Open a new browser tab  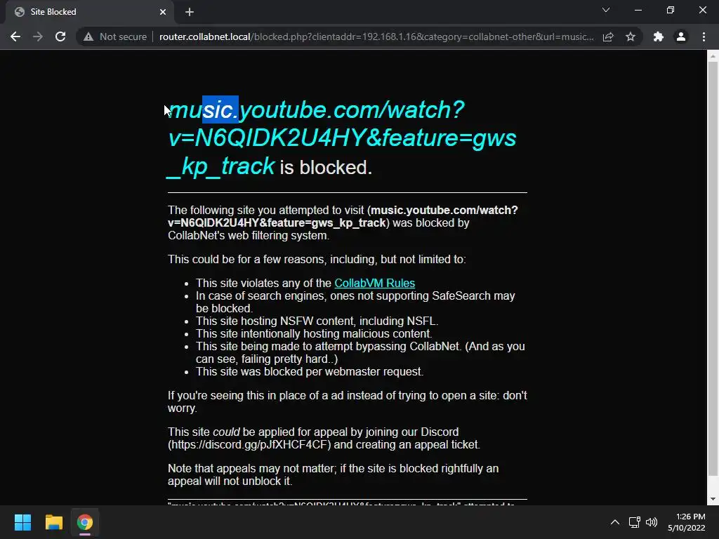(x=190, y=12)
